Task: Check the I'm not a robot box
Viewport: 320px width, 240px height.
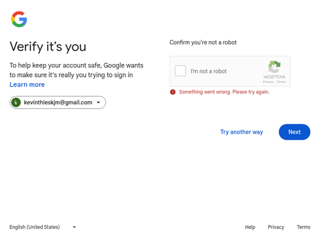Action: [180, 71]
